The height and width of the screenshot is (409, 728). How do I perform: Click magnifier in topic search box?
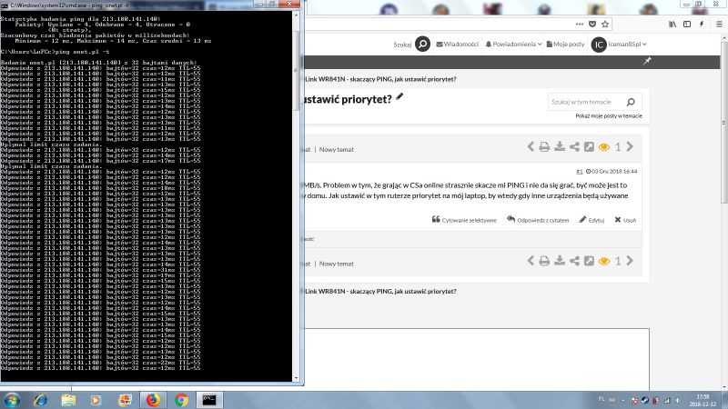tap(631, 102)
